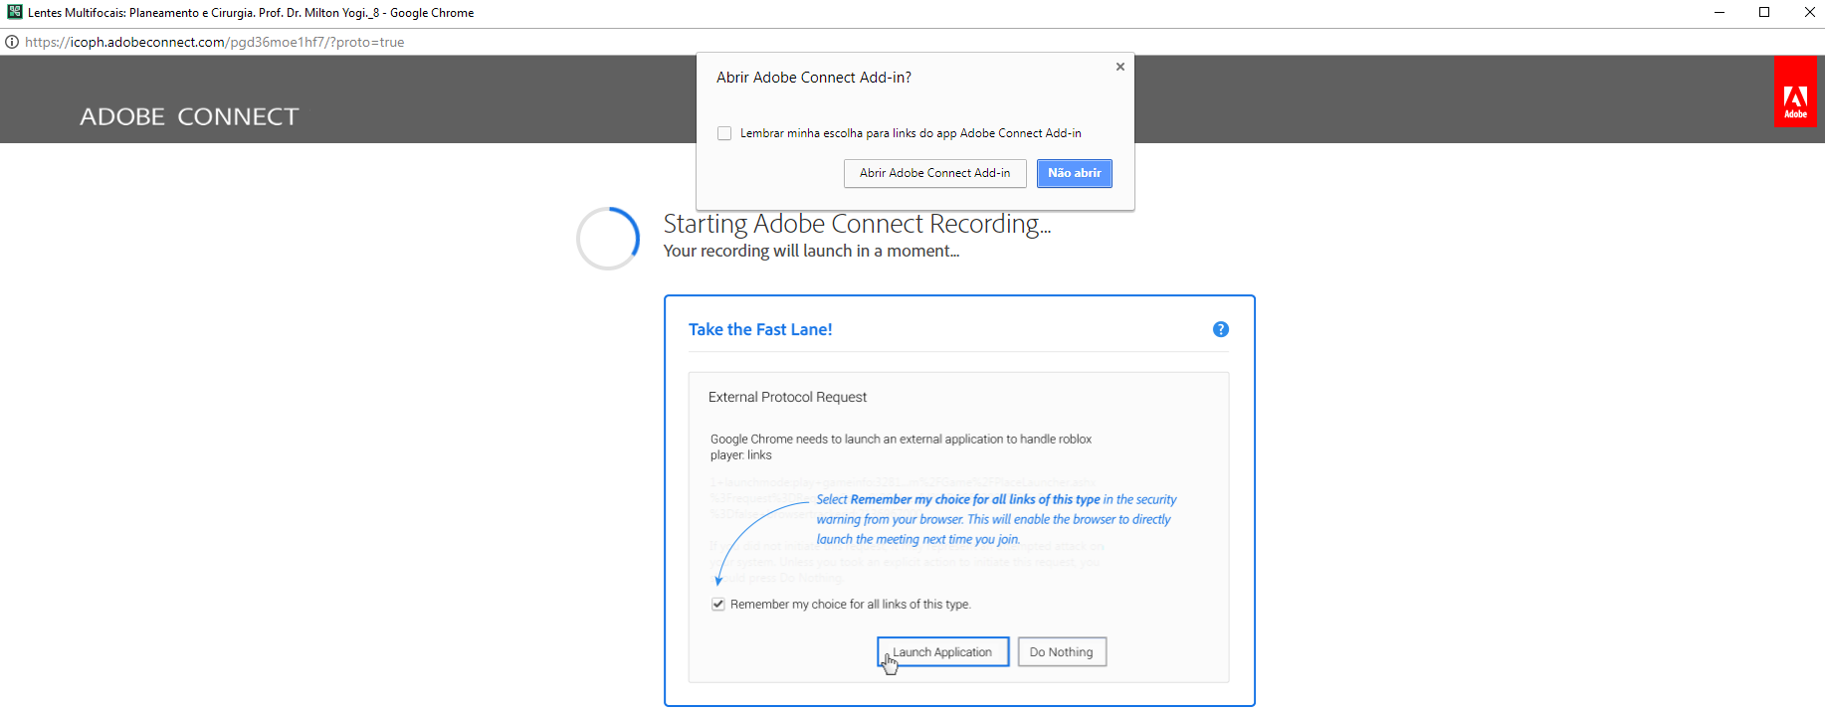Click the blue Select Remember my choice hint text
Viewport: 1825px width, 712px height.
pyautogui.click(x=996, y=519)
